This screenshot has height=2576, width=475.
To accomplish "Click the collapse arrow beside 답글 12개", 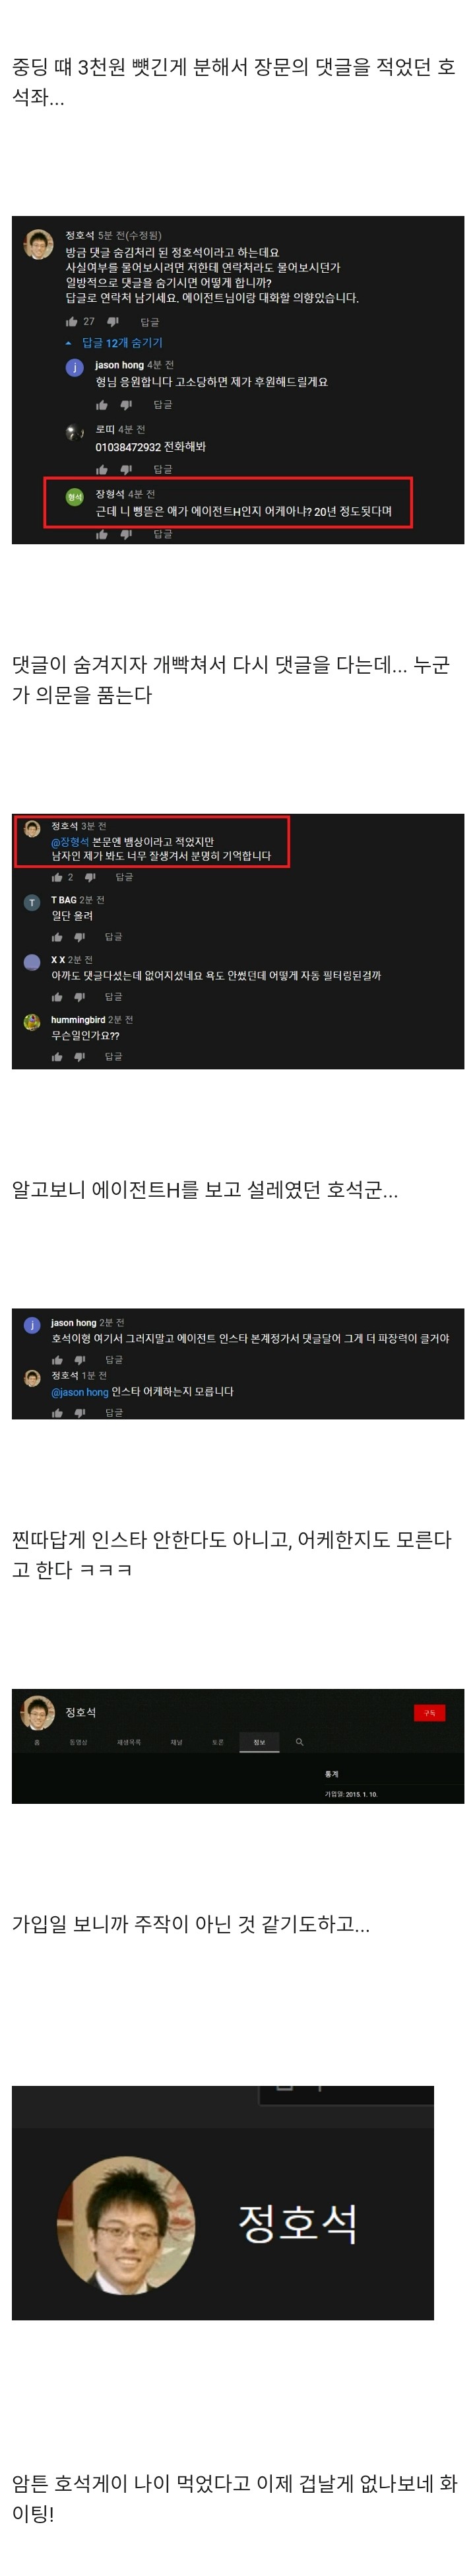I will tap(68, 343).
